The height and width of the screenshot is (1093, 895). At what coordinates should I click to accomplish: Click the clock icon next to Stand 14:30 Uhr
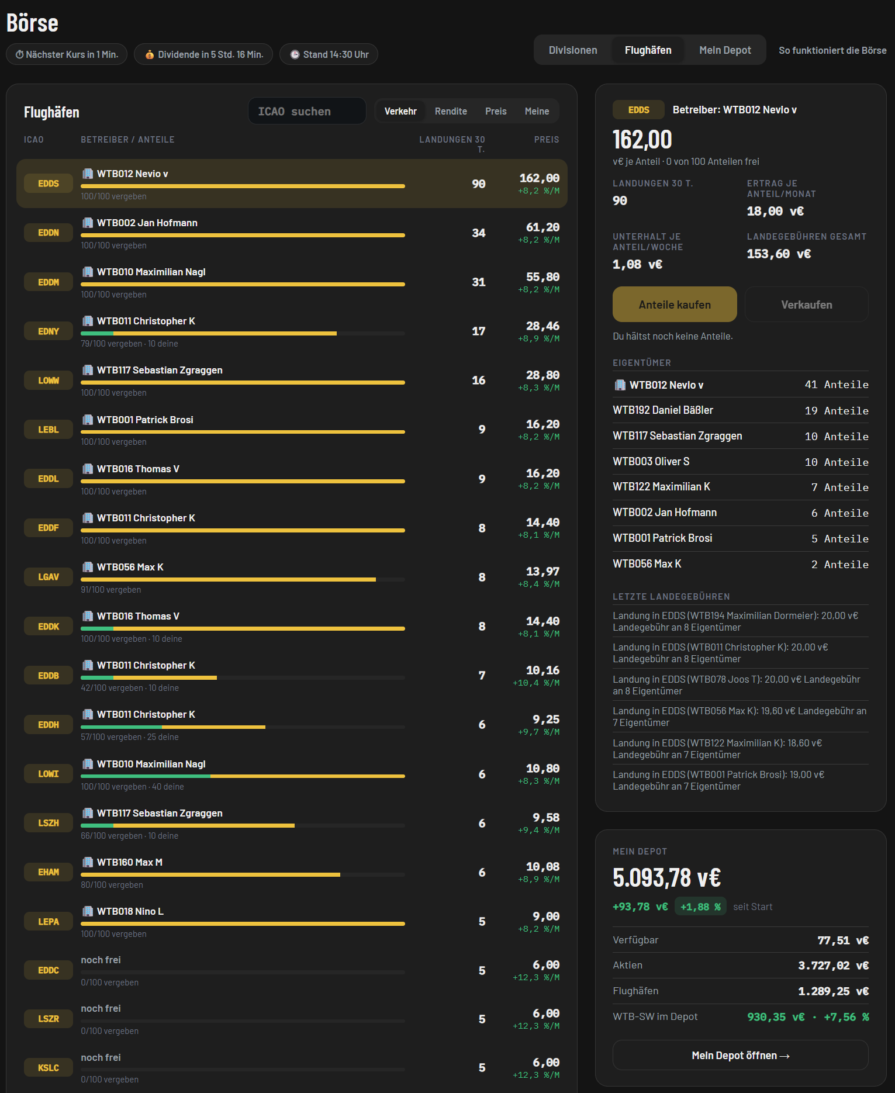295,54
